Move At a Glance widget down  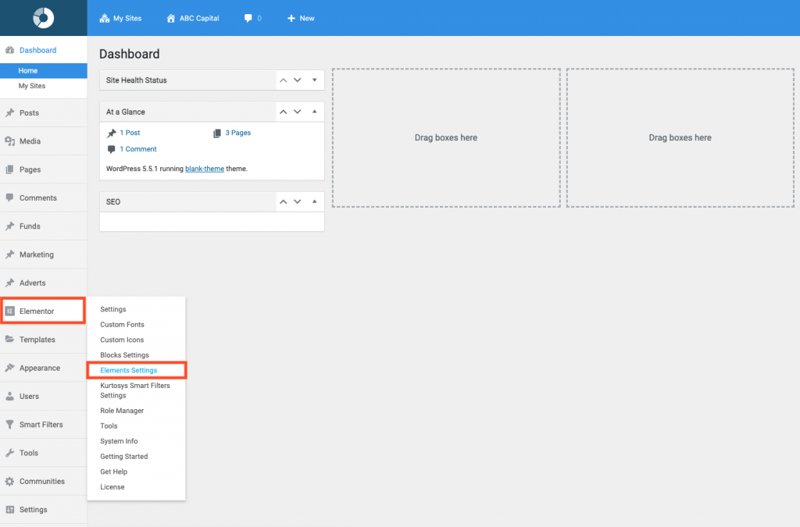coord(298,112)
